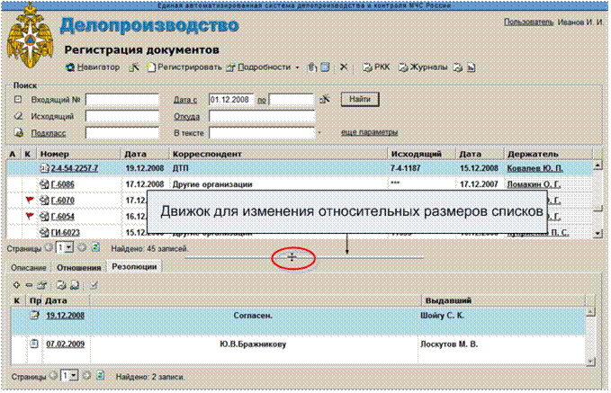The image size is (611, 393).
Task: Switch to the Описание tab
Action: click(29, 268)
